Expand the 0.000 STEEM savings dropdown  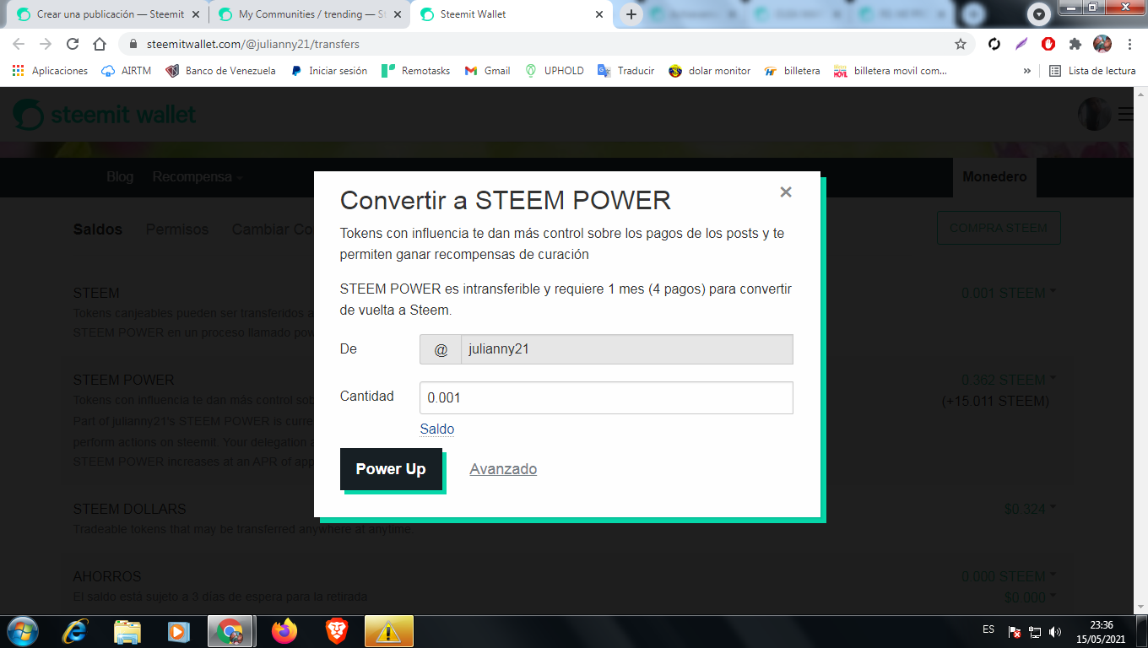tap(1009, 577)
